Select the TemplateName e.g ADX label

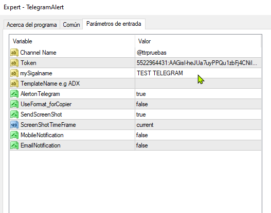point(50,84)
